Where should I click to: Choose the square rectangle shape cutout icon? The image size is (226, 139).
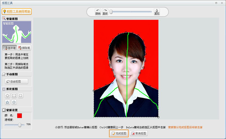(14, 96)
